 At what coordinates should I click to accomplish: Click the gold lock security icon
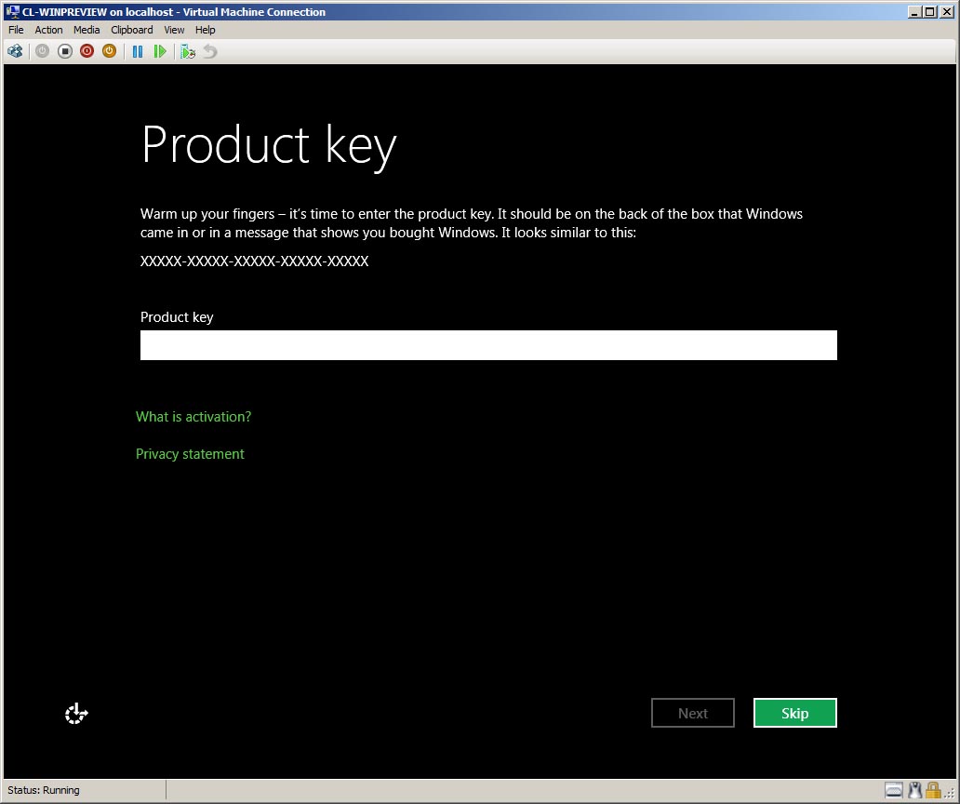coord(933,790)
